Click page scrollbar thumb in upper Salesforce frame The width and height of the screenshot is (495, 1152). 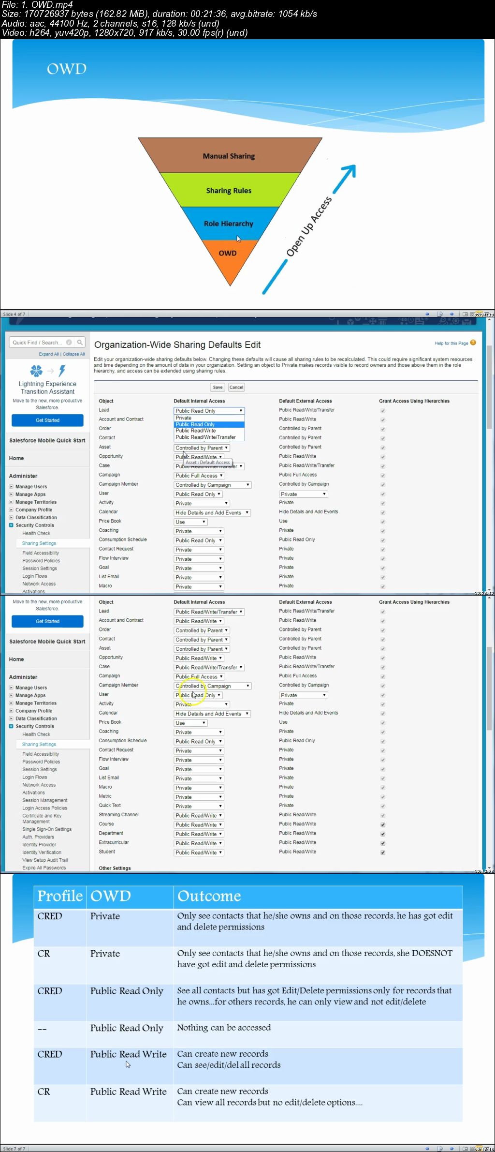[x=489, y=387]
